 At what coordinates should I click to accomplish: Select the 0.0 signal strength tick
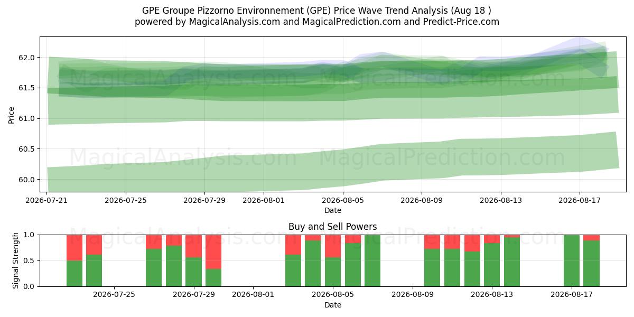(30, 286)
